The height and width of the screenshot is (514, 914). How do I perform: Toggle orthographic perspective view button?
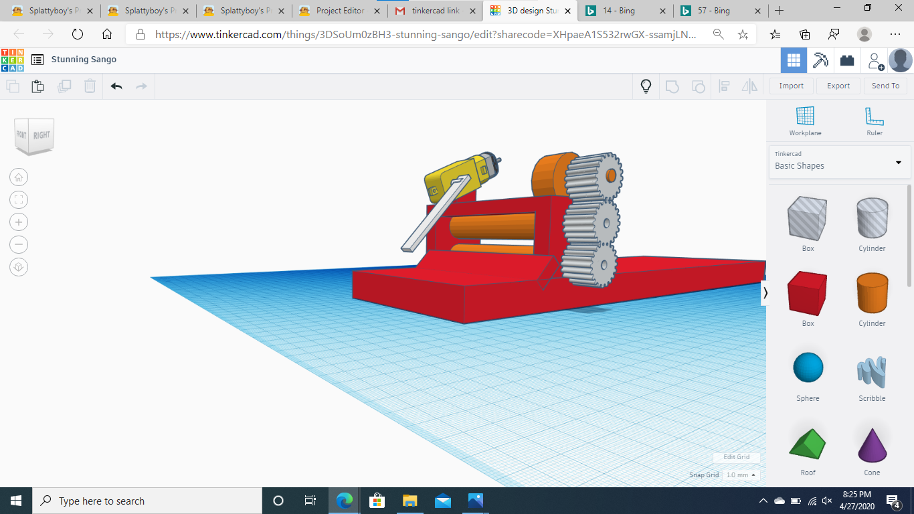19,267
